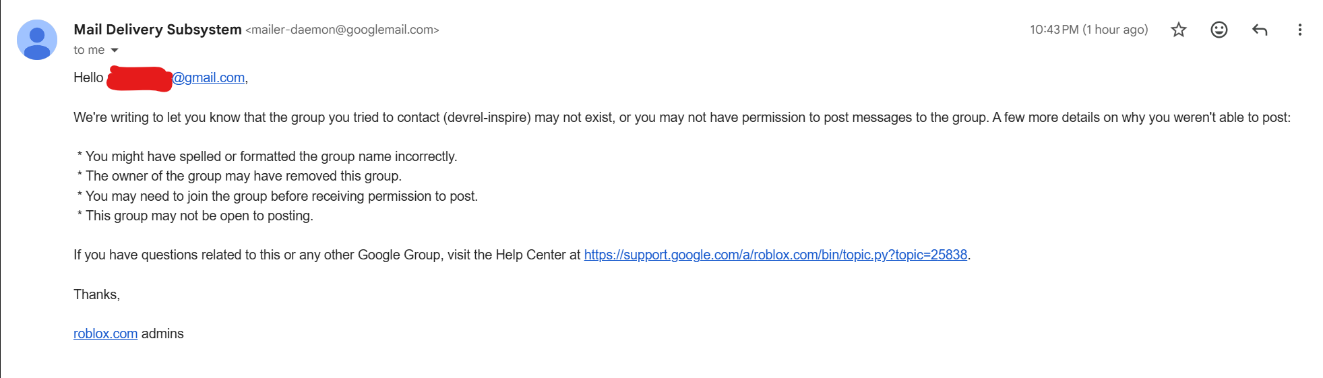Click the "spelled or formatted" bullet line
This screenshot has width=1323, height=378.
click(x=267, y=156)
